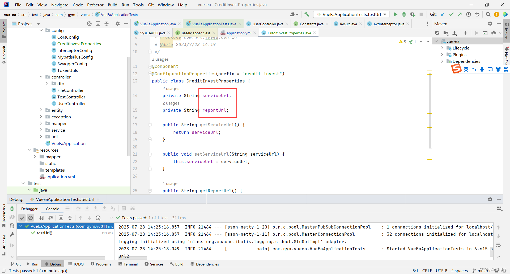The image size is (510, 274).
Task: Toggle Commit tool window stripe button
Action: tap(4, 55)
